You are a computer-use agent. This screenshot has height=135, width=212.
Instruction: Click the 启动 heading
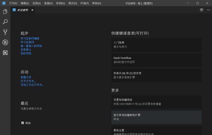click(24, 72)
